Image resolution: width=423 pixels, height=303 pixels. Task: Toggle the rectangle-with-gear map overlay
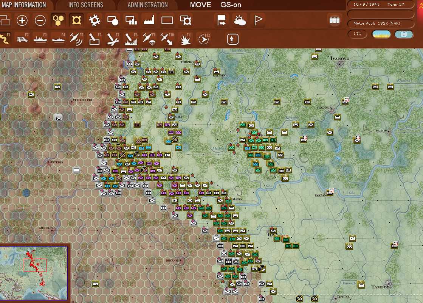pos(186,20)
